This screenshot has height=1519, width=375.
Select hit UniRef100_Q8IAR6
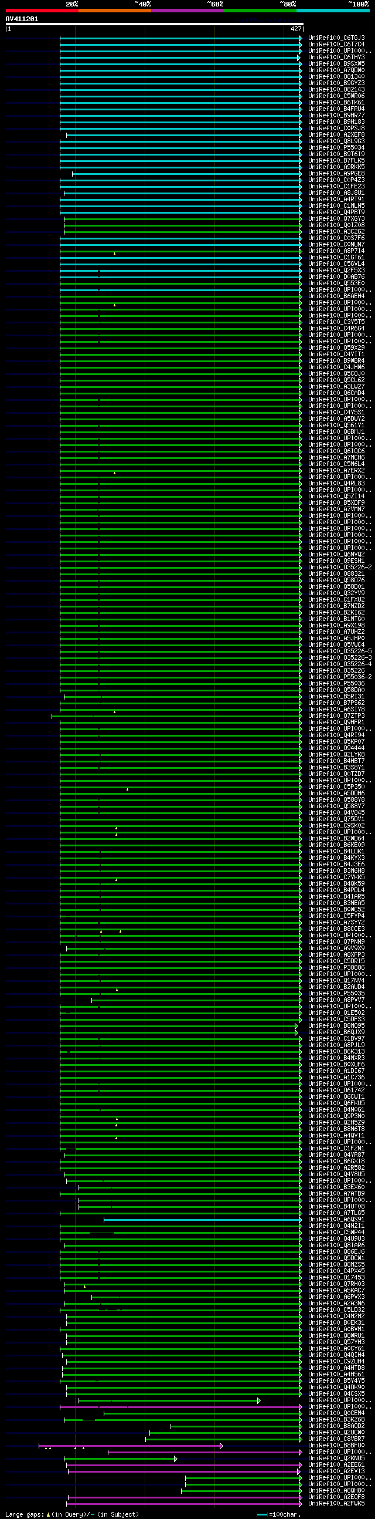pyautogui.click(x=336, y=1245)
